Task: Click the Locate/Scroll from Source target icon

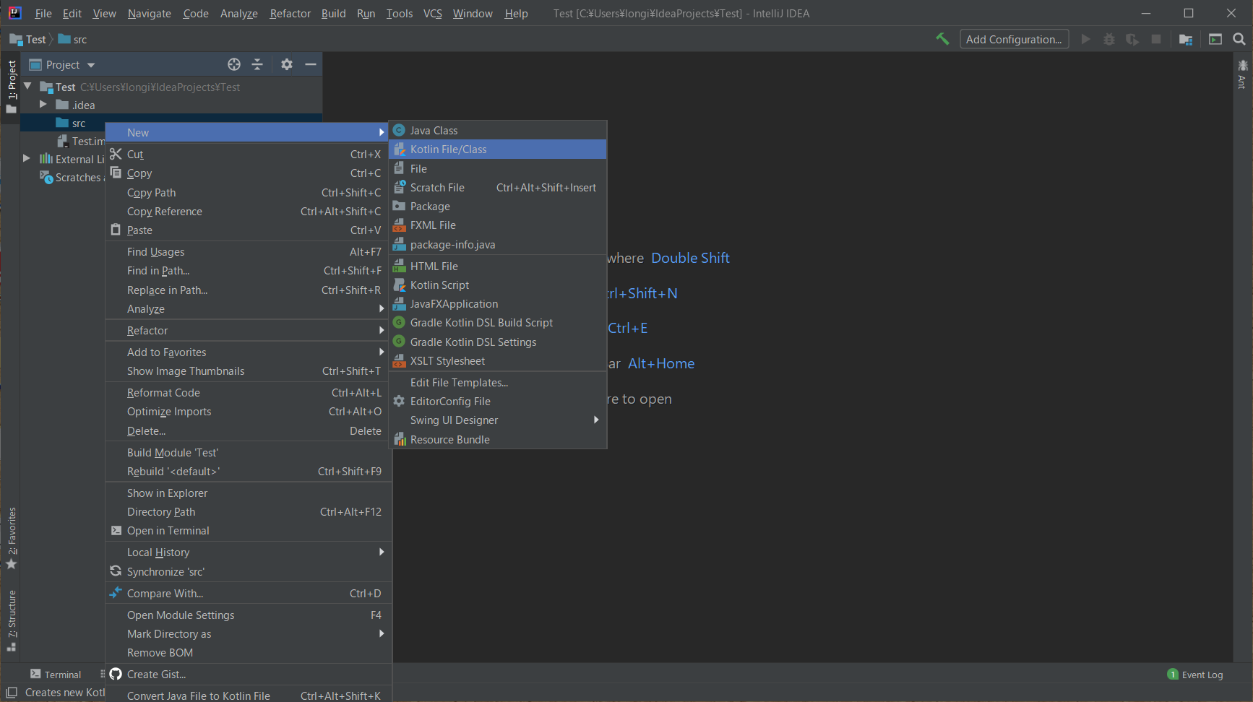Action: click(234, 64)
